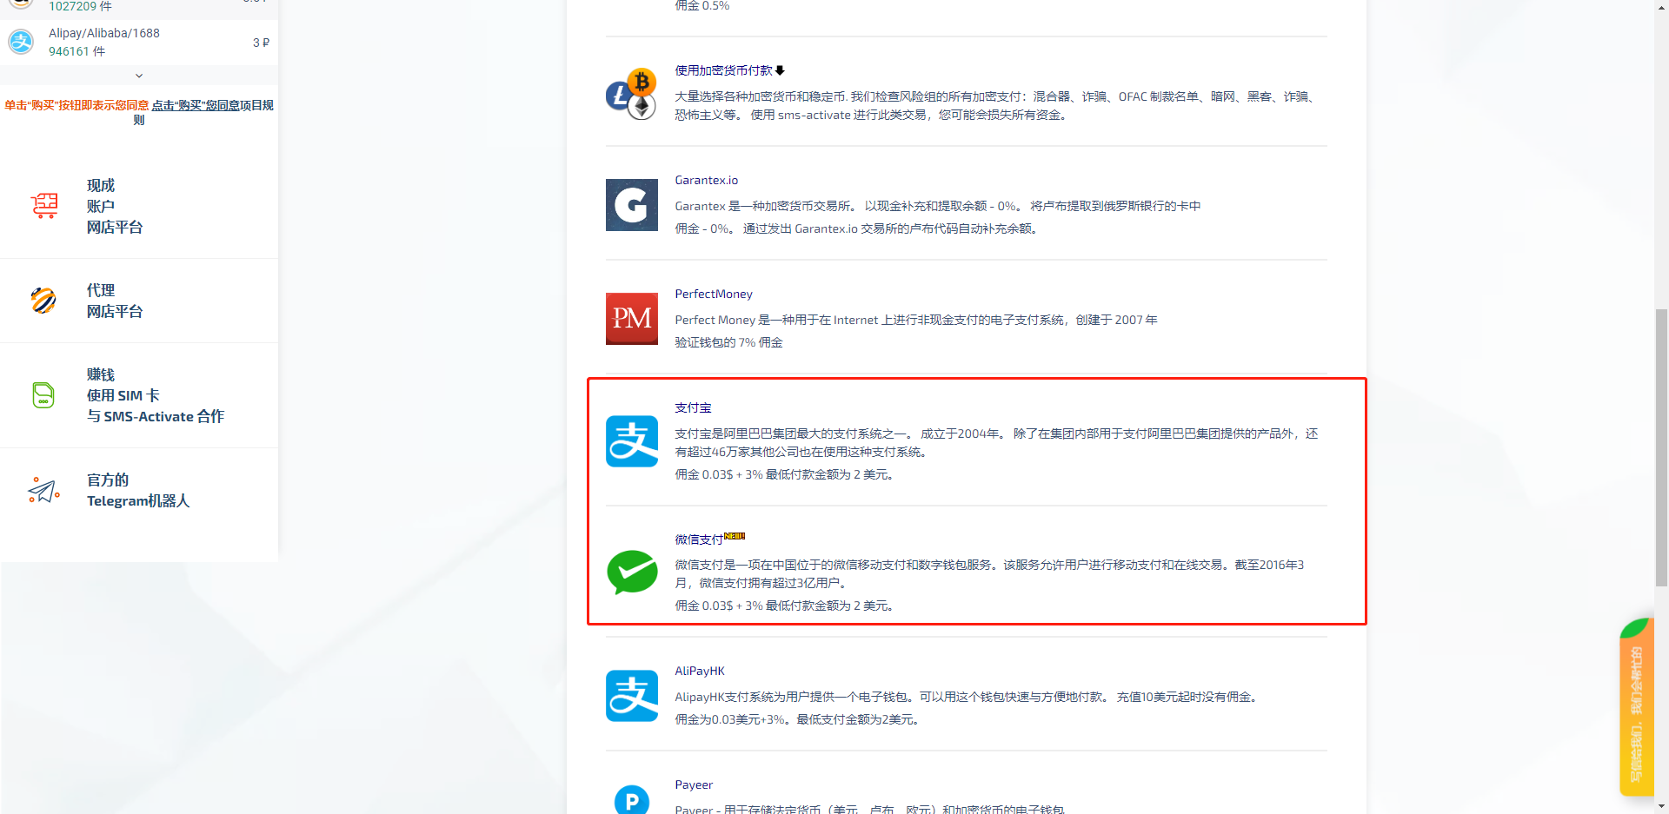The height and width of the screenshot is (814, 1669).
Task: Click the green WeChat Pay logo
Action: coord(632,572)
